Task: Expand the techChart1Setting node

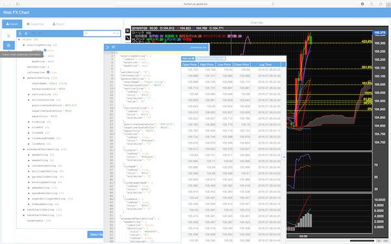Action: [x=24, y=210]
